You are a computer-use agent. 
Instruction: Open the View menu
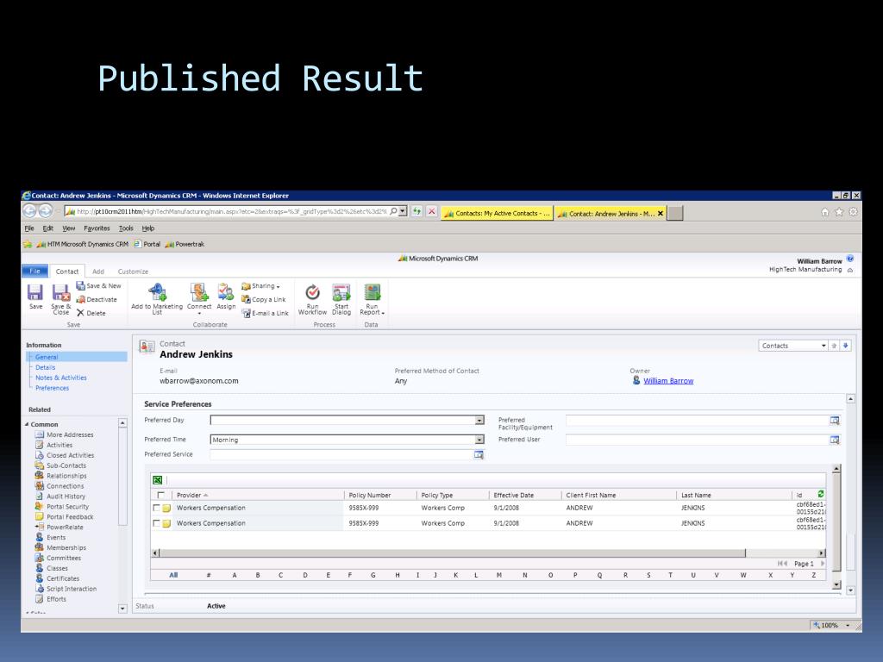click(x=69, y=228)
